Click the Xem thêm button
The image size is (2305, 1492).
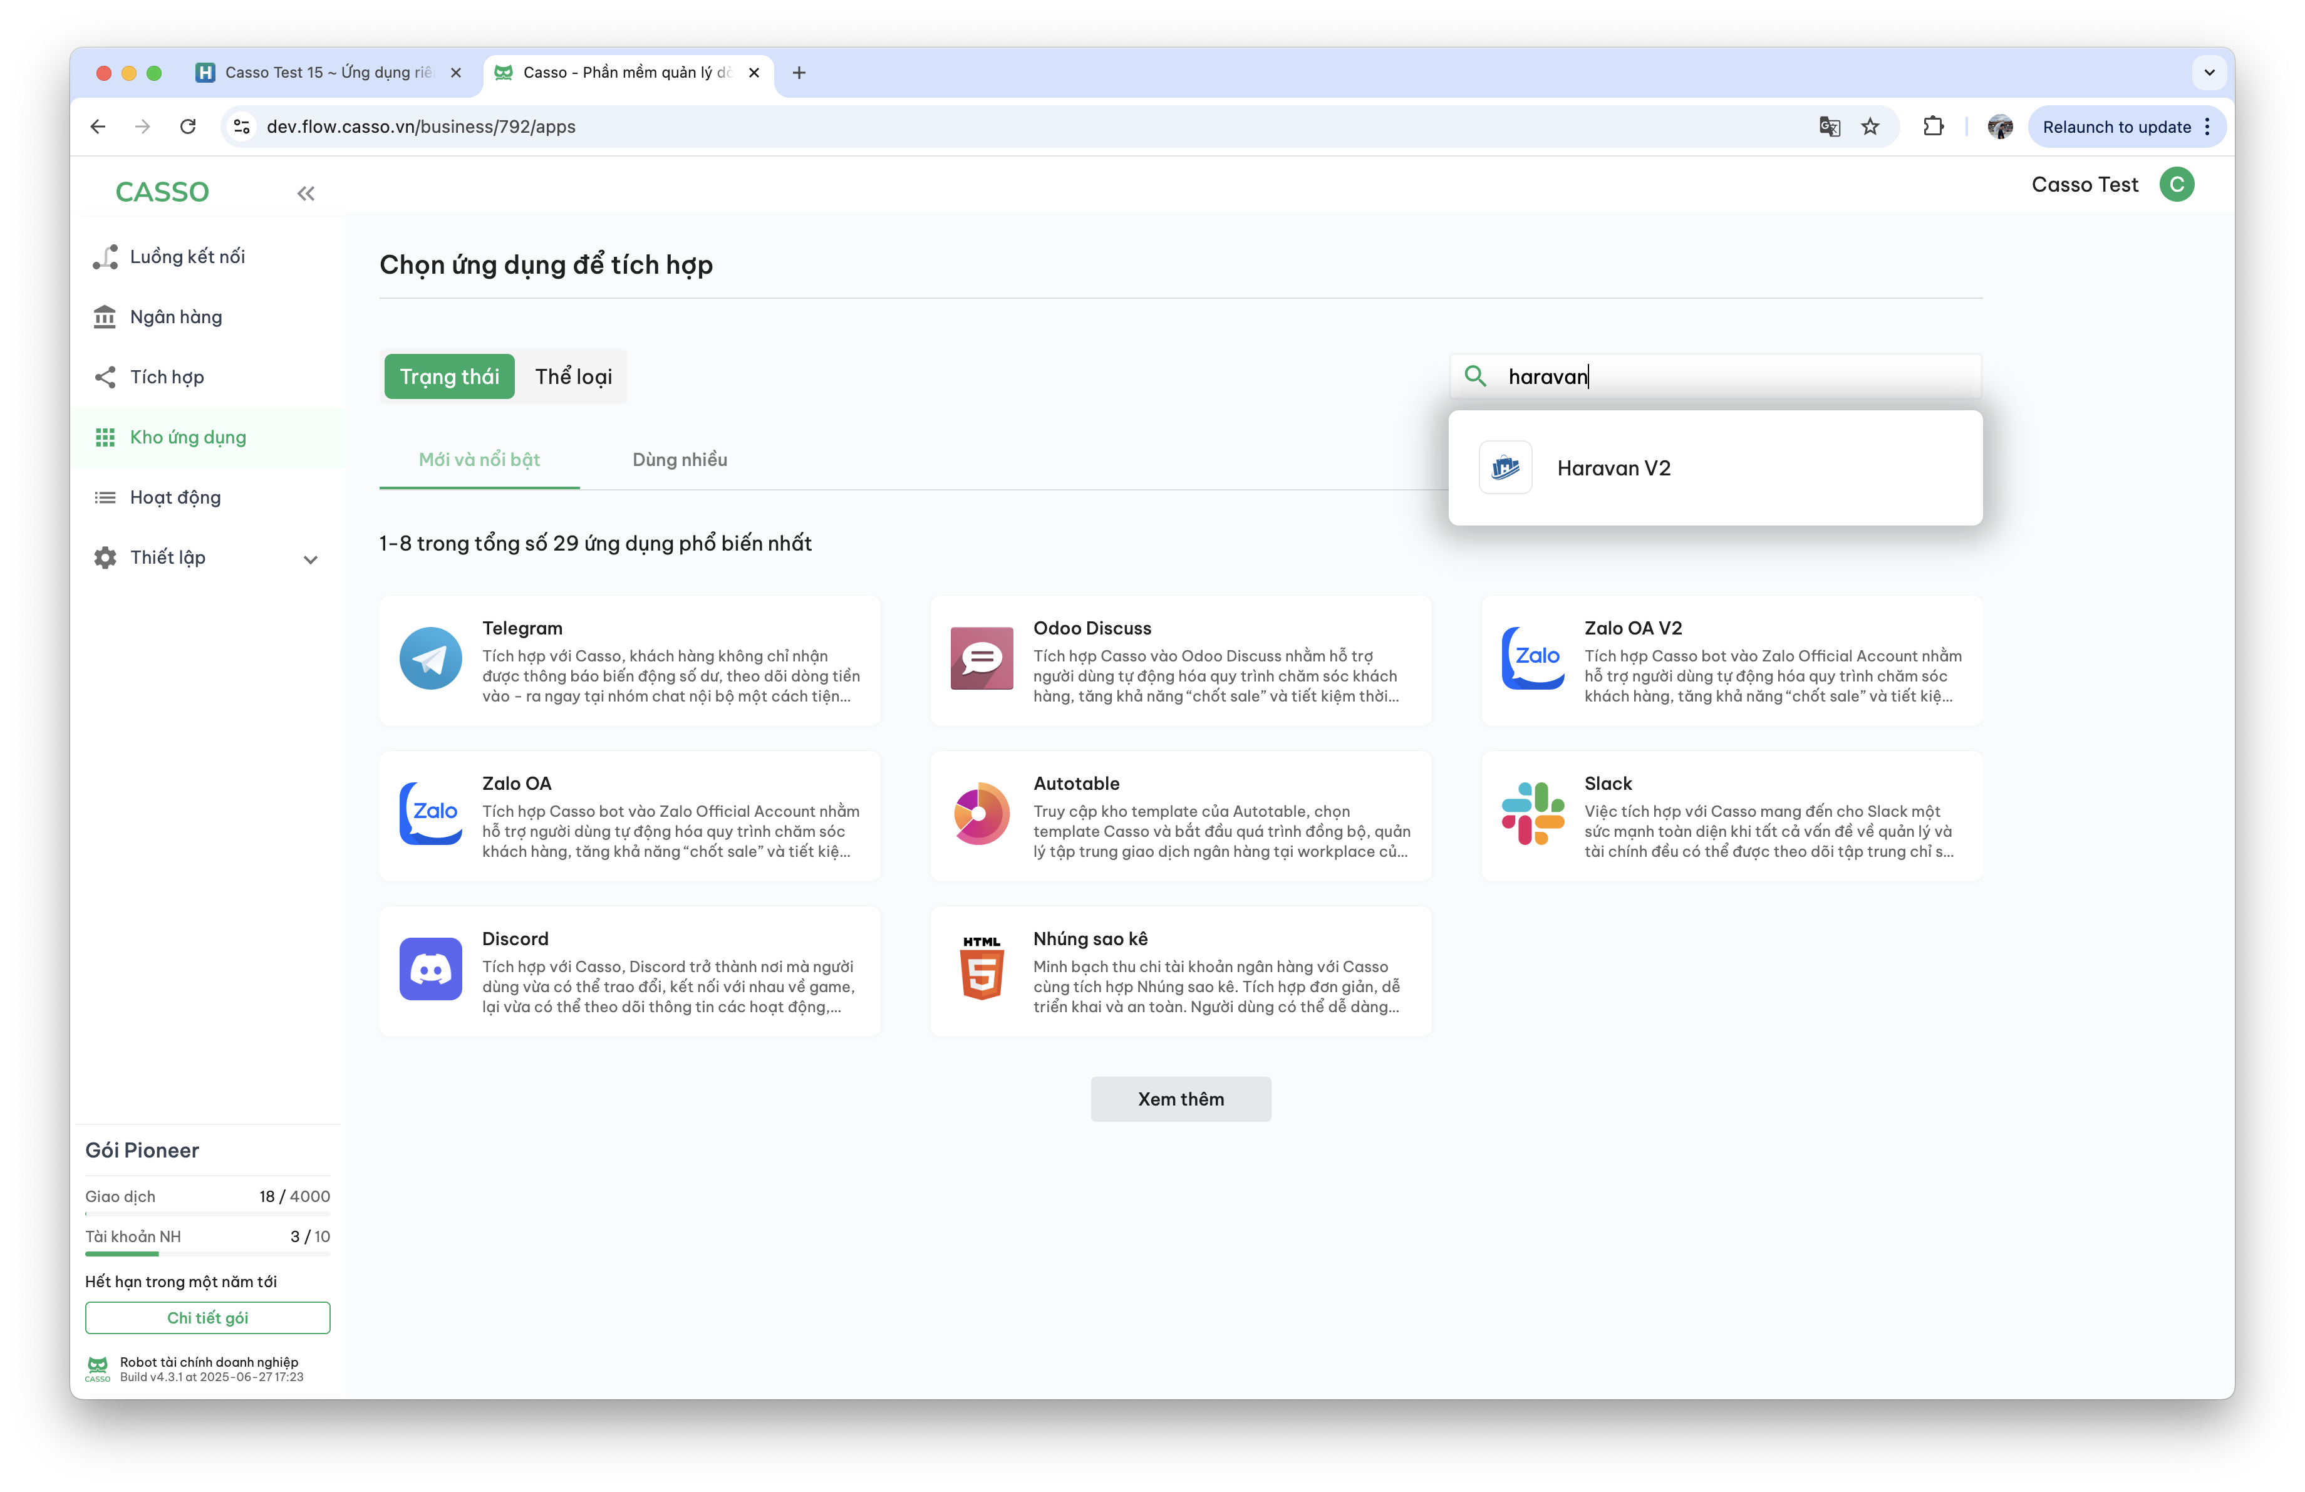pyautogui.click(x=1179, y=1099)
